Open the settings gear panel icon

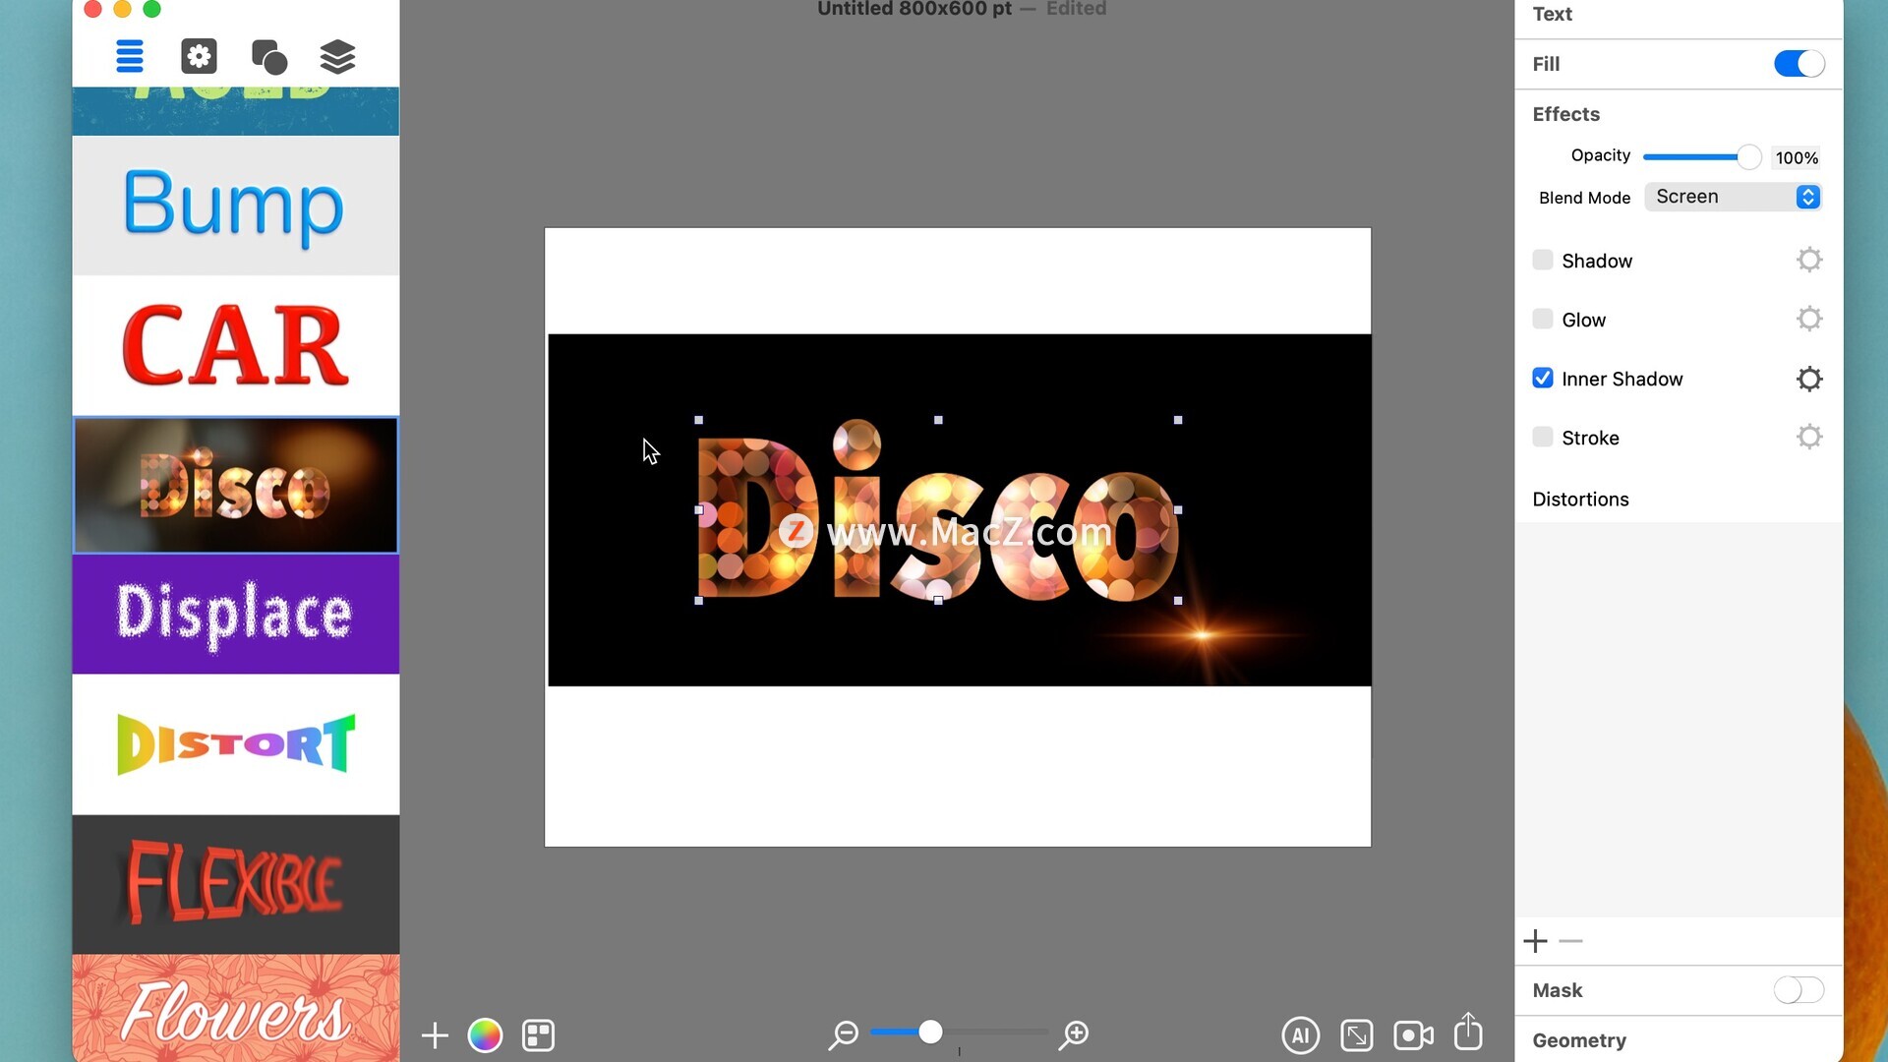(199, 57)
